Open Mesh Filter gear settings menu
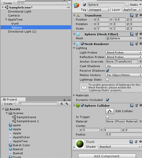This screenshot has width=142, height=158. (x=140, y=34)
